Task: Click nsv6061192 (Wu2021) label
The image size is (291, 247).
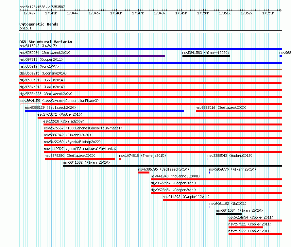Action: click(228, 204)
